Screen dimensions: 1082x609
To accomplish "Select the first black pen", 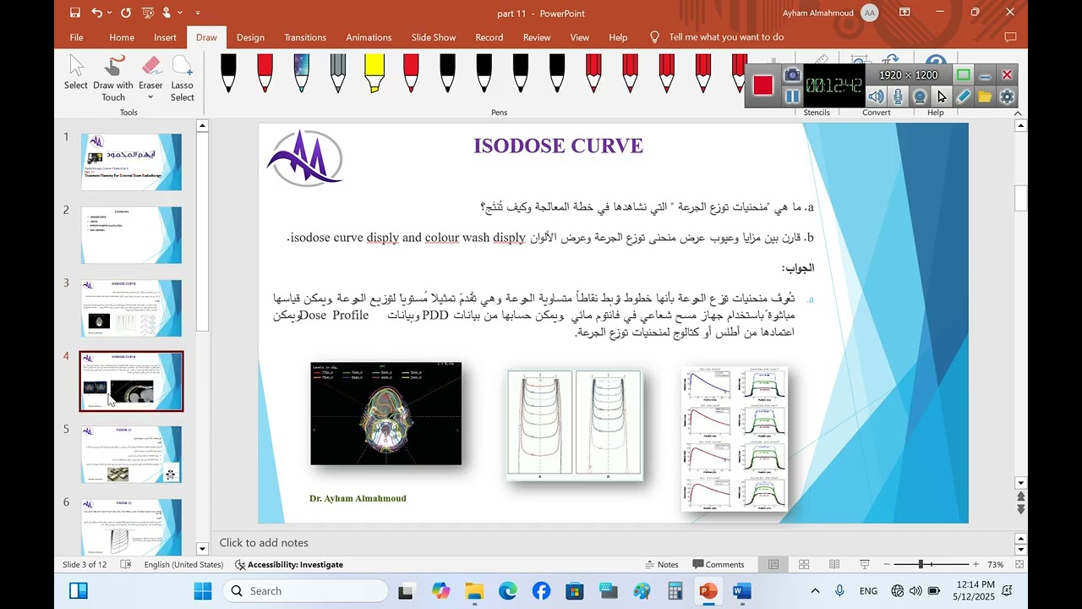I will point(228,73).
